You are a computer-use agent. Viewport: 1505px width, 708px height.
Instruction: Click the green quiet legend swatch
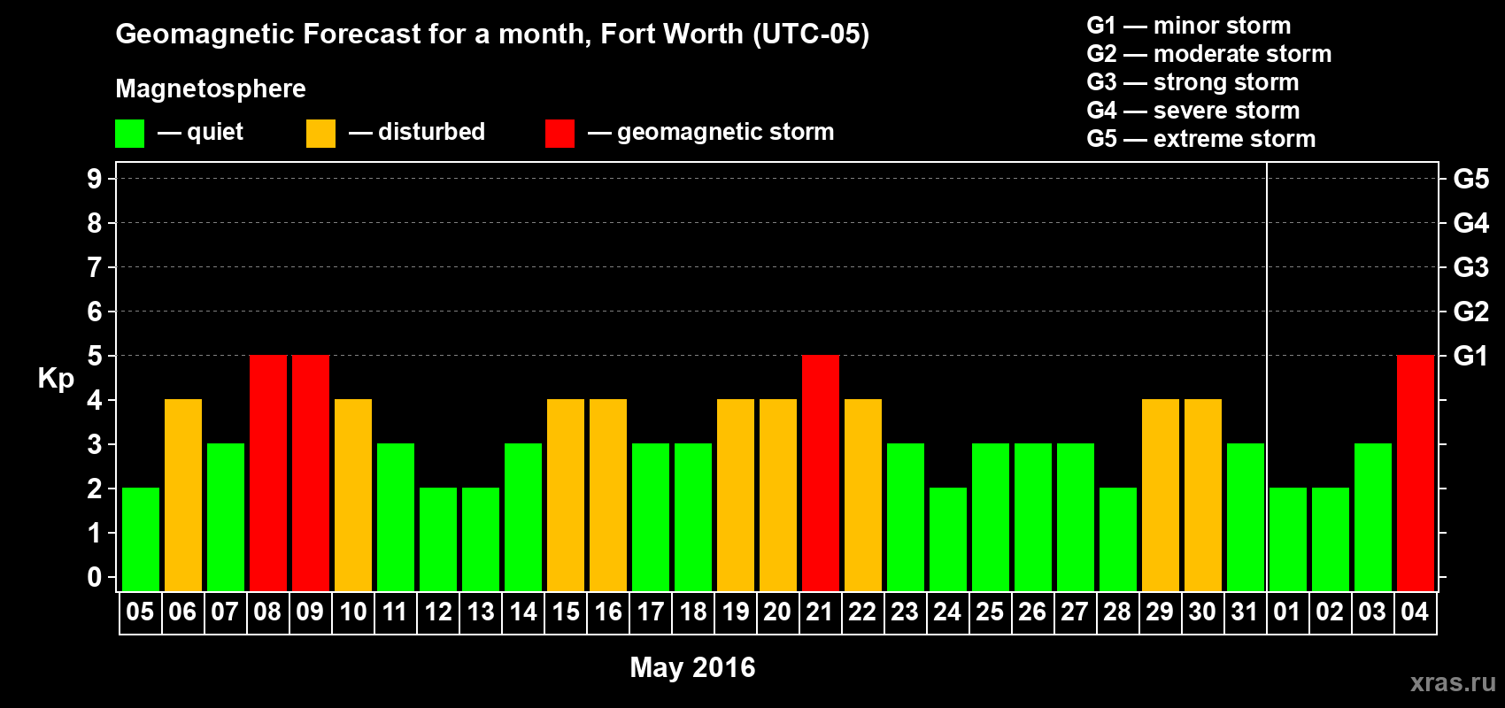pos(129,134)
